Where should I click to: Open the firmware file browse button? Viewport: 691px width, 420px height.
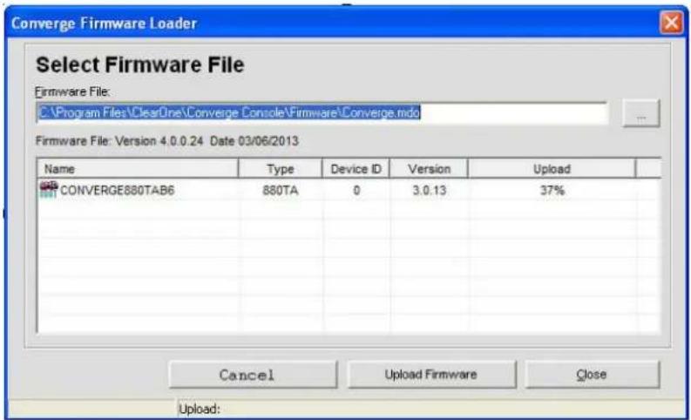[641, 113]
